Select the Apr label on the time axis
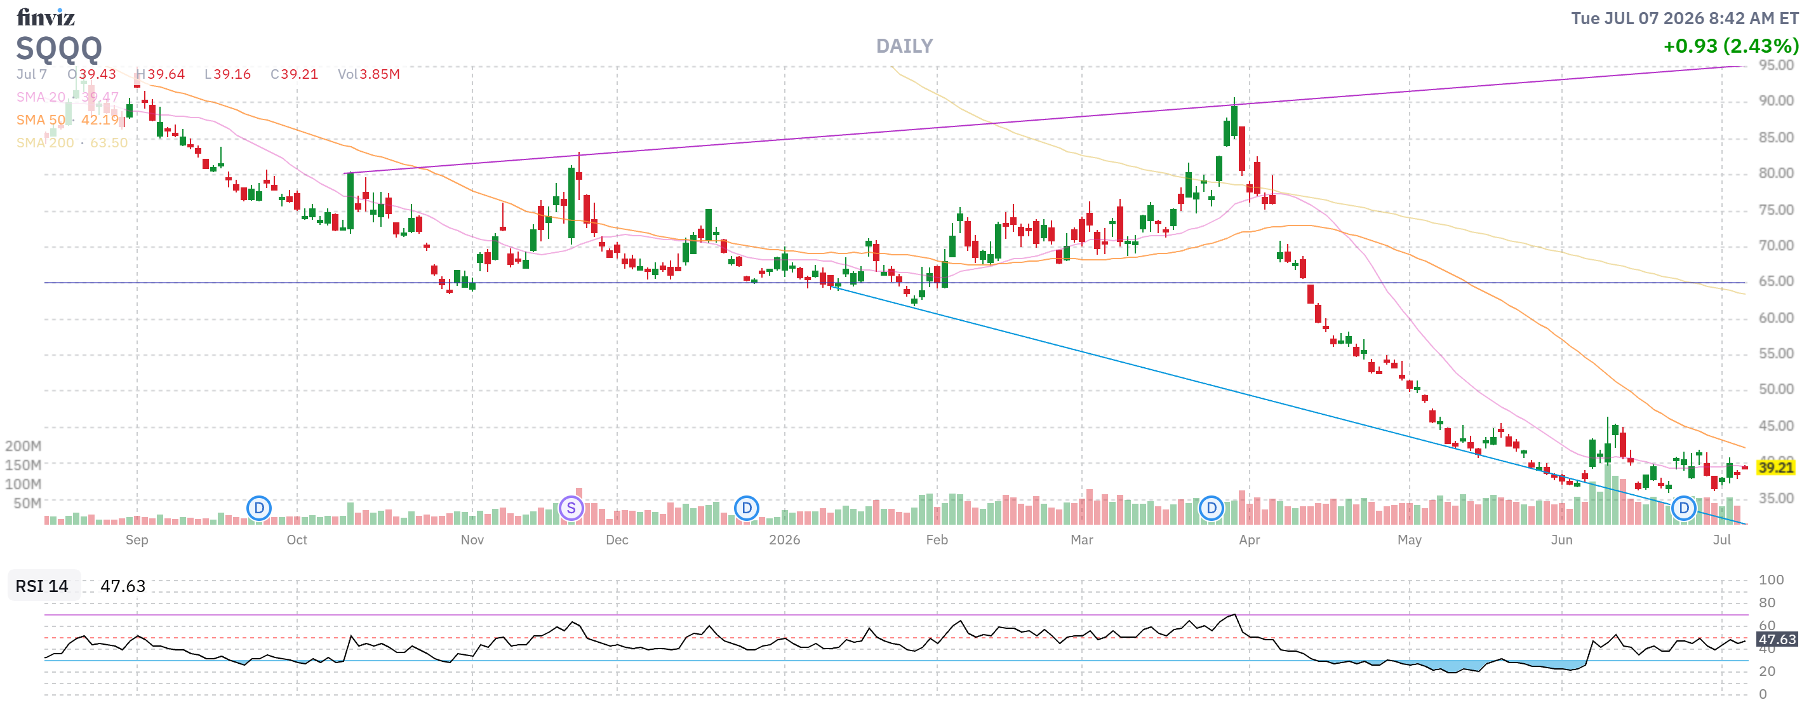 point(1249,540)
